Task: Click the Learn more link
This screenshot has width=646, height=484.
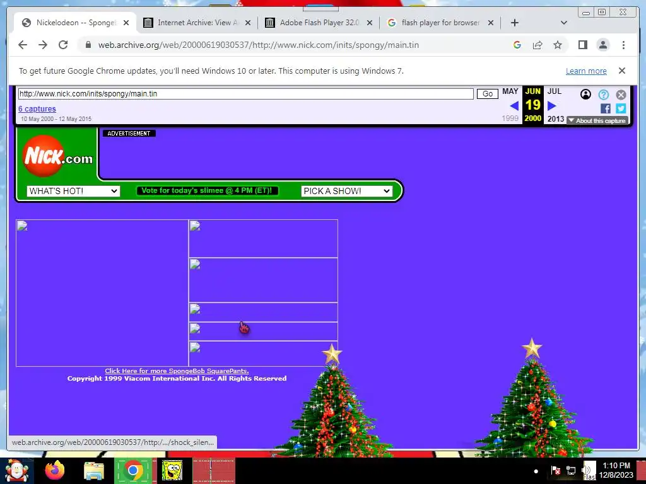Action: tap(586, 71)
